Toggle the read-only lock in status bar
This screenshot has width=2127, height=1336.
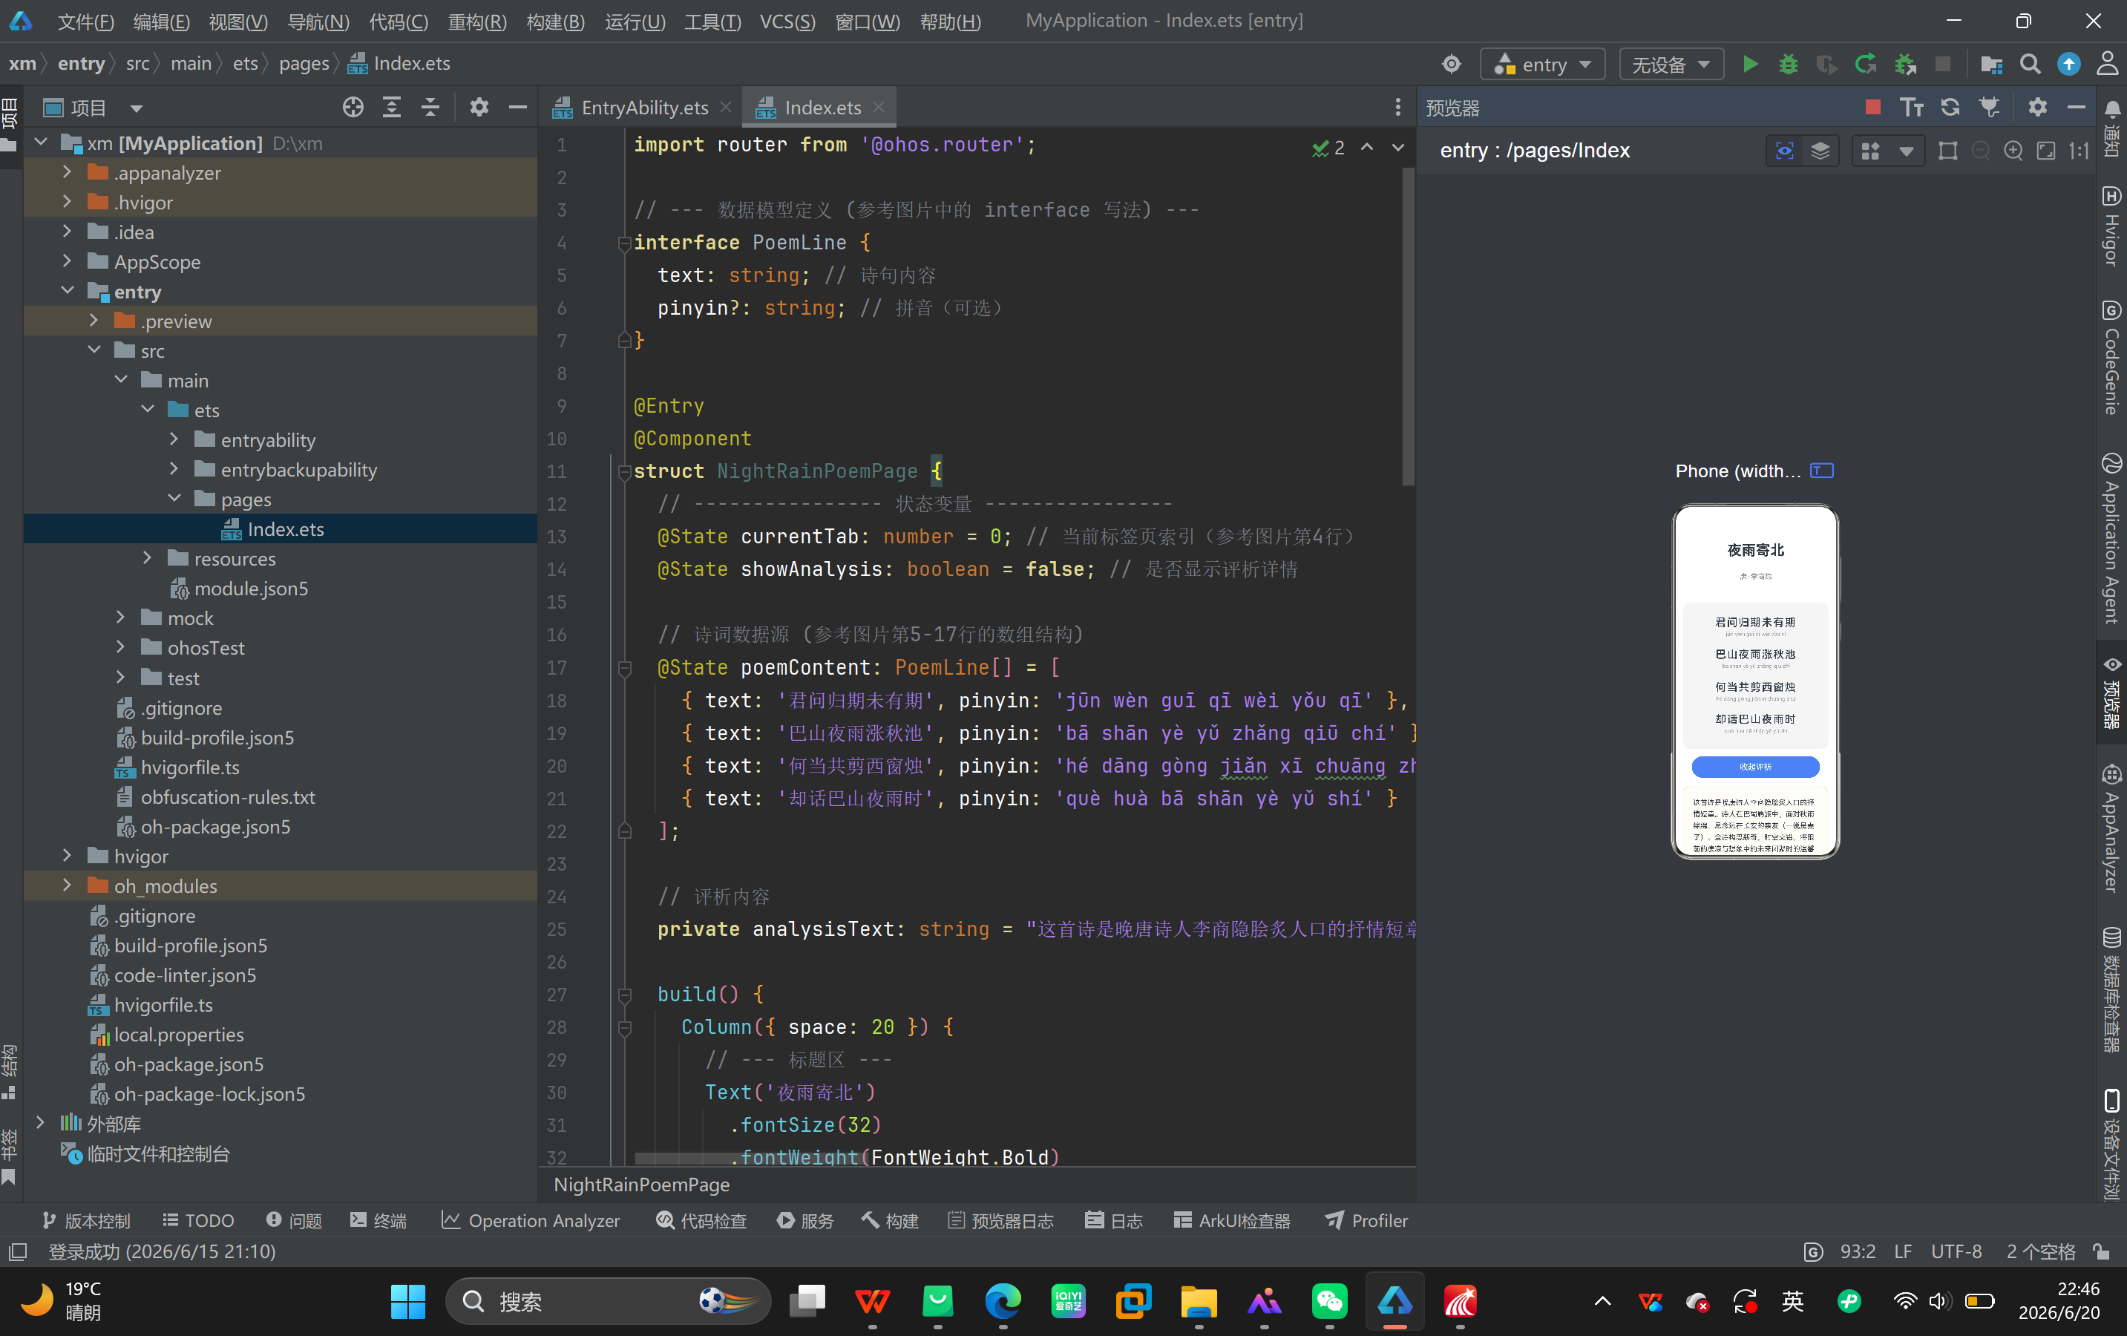(x=2101, y=1251)
